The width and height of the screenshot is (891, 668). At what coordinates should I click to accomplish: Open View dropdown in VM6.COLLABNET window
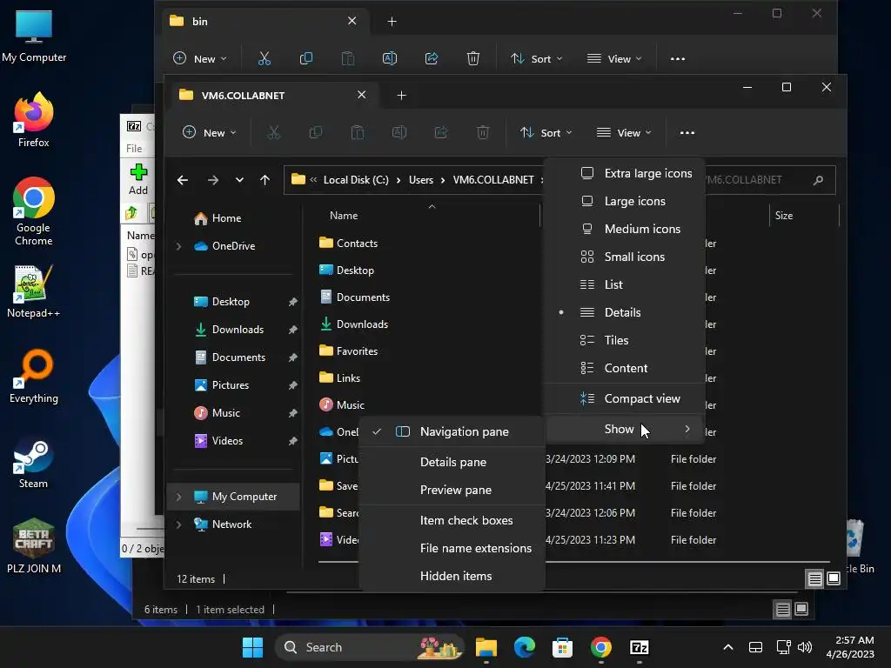pos(623,133)
